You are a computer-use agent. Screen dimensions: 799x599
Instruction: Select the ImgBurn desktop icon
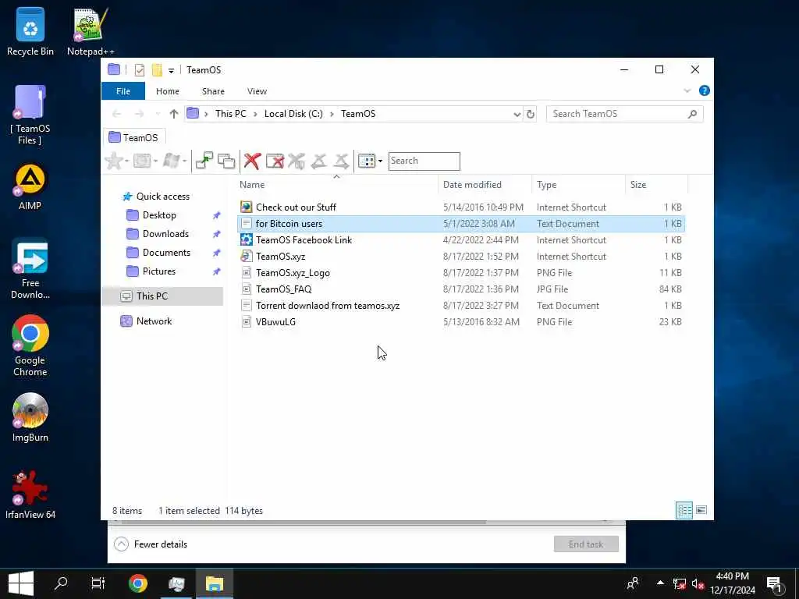[30, 418]
